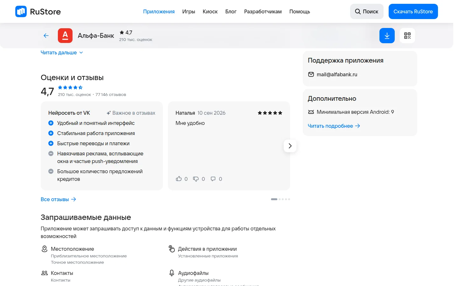The height and width of the screenshot is (286, 458).
Task: Click the plus icon by Стабильная работа приложения
Action: tap(51, 133)
